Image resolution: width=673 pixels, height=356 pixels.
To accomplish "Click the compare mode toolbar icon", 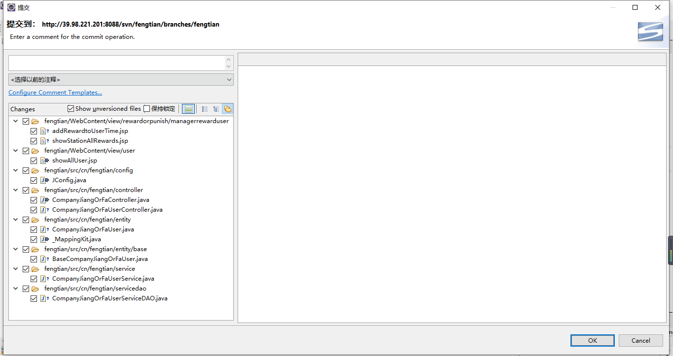I will click(x=188, y=109).
